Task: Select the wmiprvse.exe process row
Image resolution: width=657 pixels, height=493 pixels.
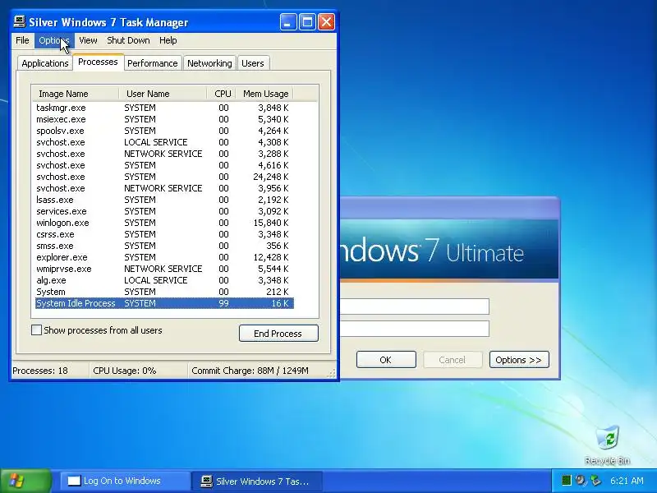Action: 164,269
